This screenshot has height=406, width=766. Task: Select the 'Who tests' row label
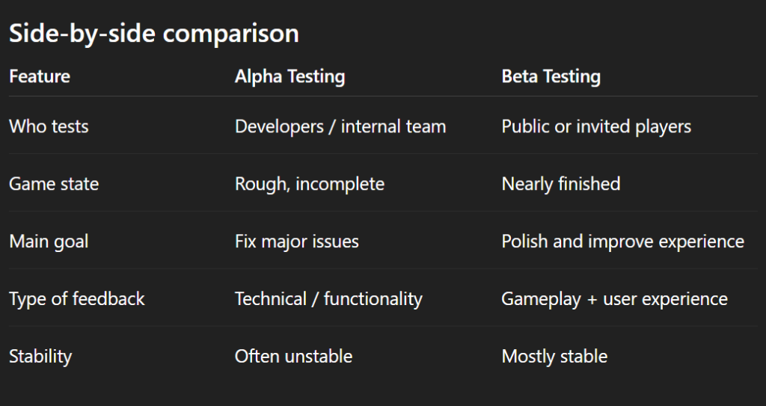click(49, 126)
